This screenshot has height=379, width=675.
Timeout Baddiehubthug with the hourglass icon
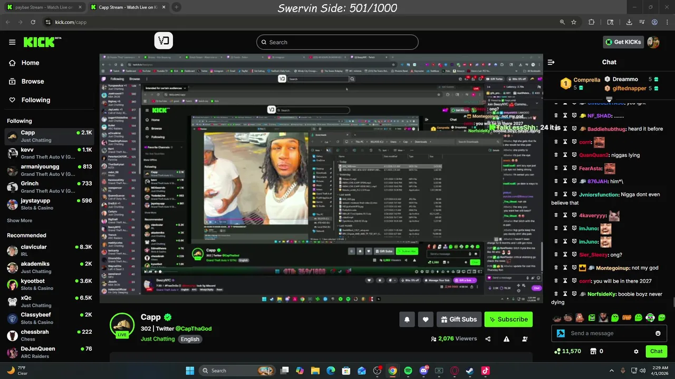point(565,128)
